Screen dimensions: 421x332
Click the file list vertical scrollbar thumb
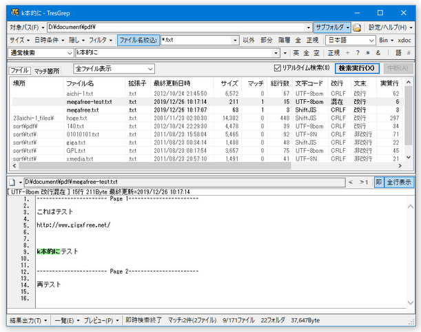click(x=409, y=116)
